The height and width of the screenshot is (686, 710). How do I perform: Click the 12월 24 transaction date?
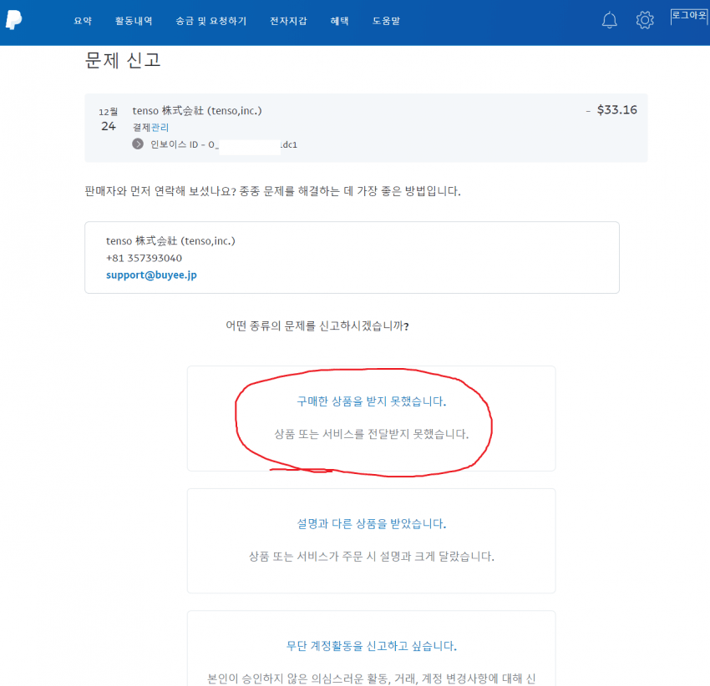point(109,119)
